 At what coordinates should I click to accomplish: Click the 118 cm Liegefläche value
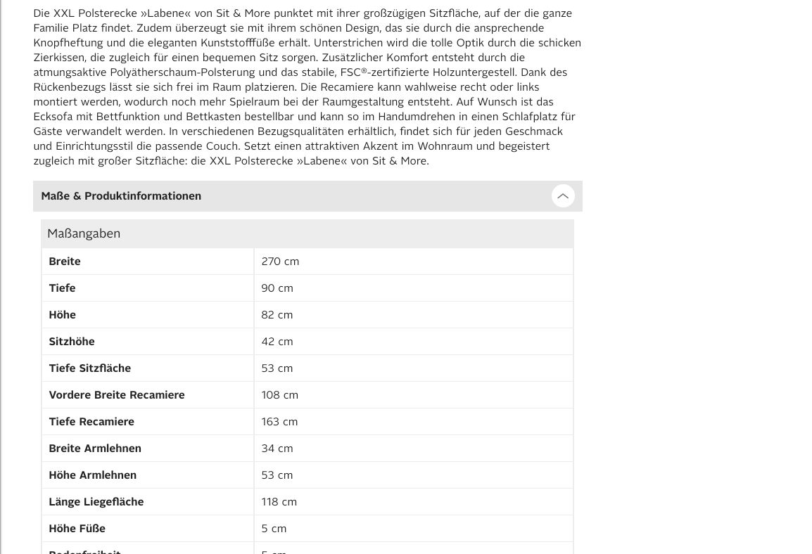point(279,502)
